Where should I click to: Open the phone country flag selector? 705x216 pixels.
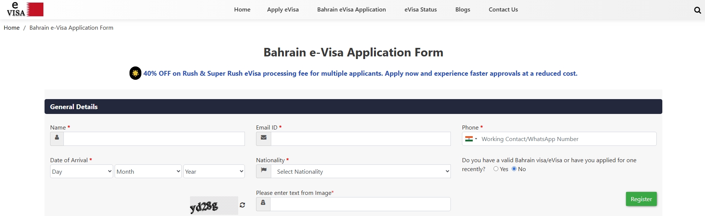[x=471, y=139]
